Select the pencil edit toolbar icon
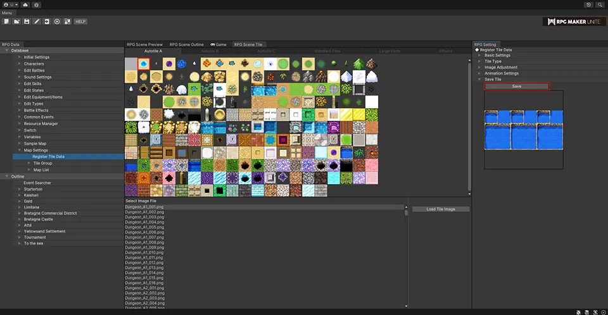608x315 pixels. click(x=37, y=22)
